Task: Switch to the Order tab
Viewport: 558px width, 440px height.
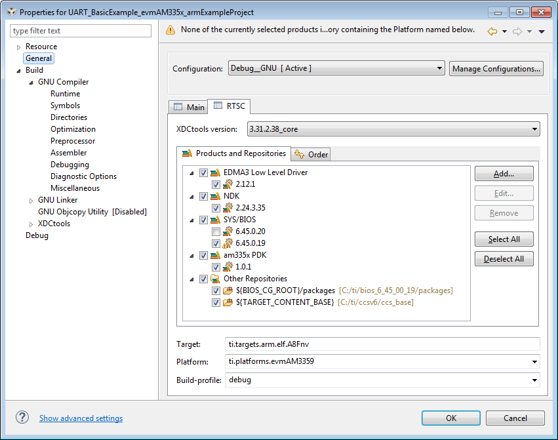Action: (x=311, y=154)
